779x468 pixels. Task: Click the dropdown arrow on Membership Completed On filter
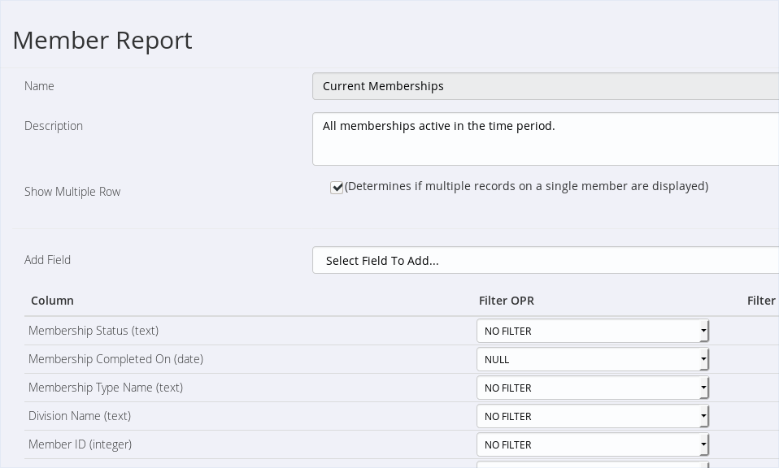tap(703, 359)
